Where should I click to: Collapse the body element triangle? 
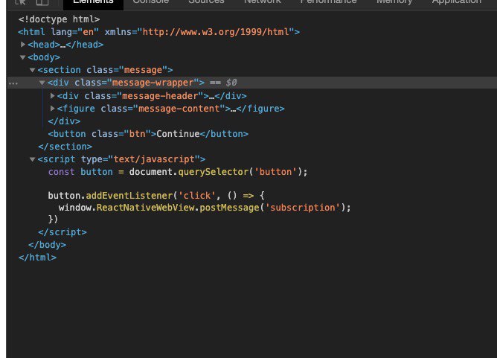[x=22, y=57]
